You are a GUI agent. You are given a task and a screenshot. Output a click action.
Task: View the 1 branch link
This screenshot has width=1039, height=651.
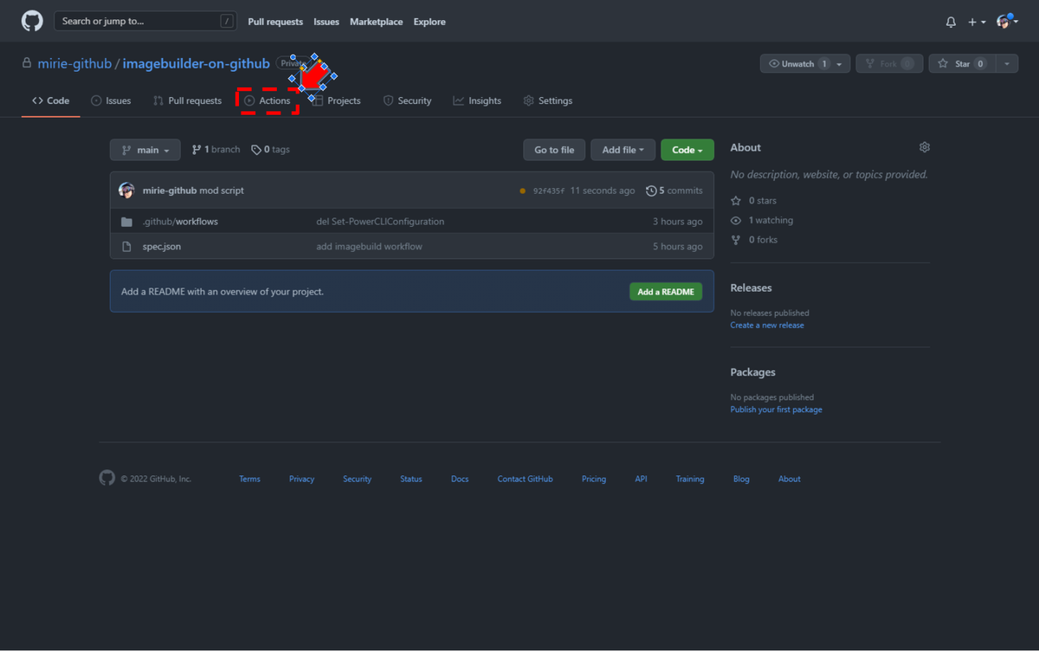coord(216,150)
